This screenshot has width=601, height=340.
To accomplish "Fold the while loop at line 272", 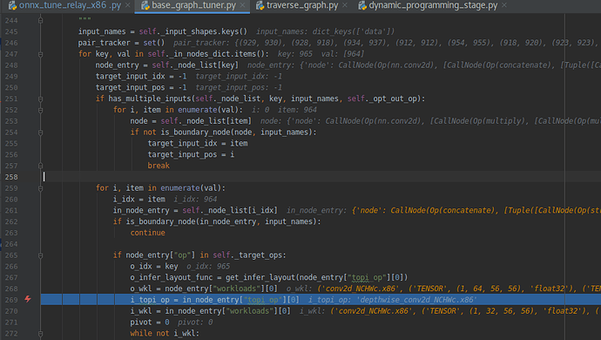I will coord(41,334).
